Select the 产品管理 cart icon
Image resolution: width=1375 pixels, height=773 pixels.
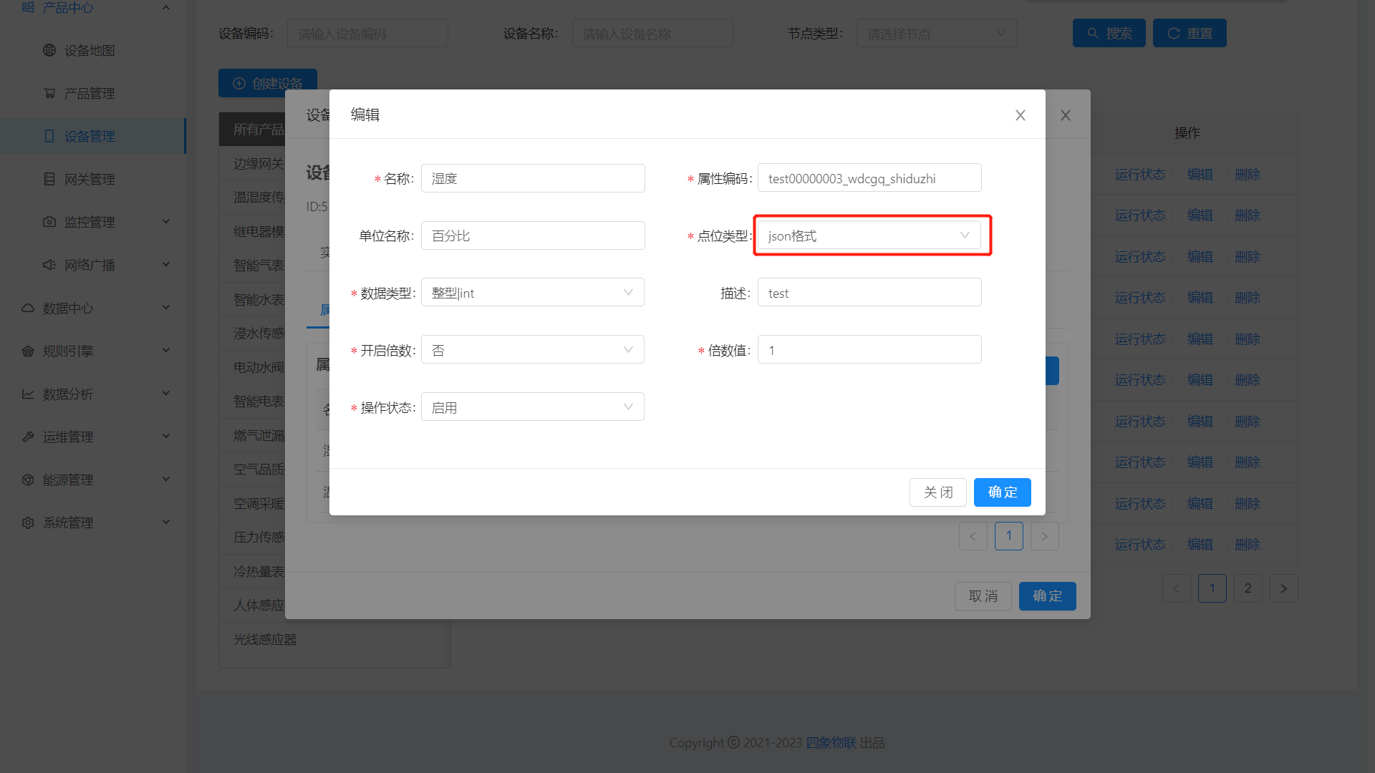click(49, 93)
